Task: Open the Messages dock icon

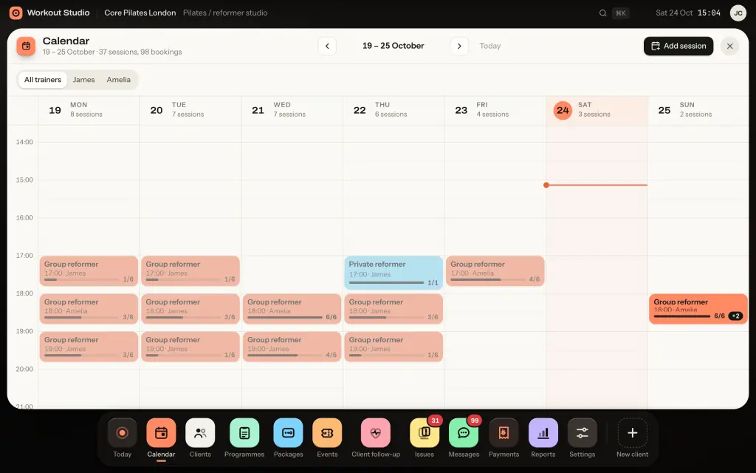Action: coord(464,433)
